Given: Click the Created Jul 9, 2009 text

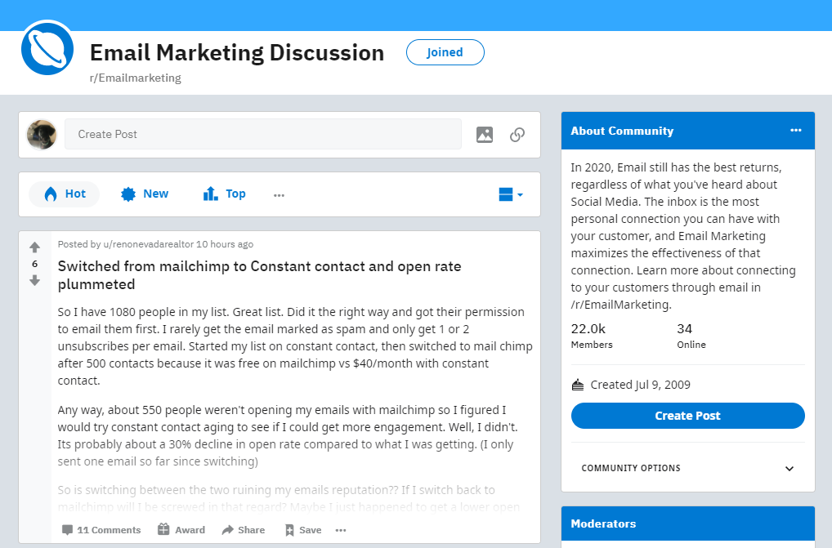Looking at the screenshot, I should point(640,385).
